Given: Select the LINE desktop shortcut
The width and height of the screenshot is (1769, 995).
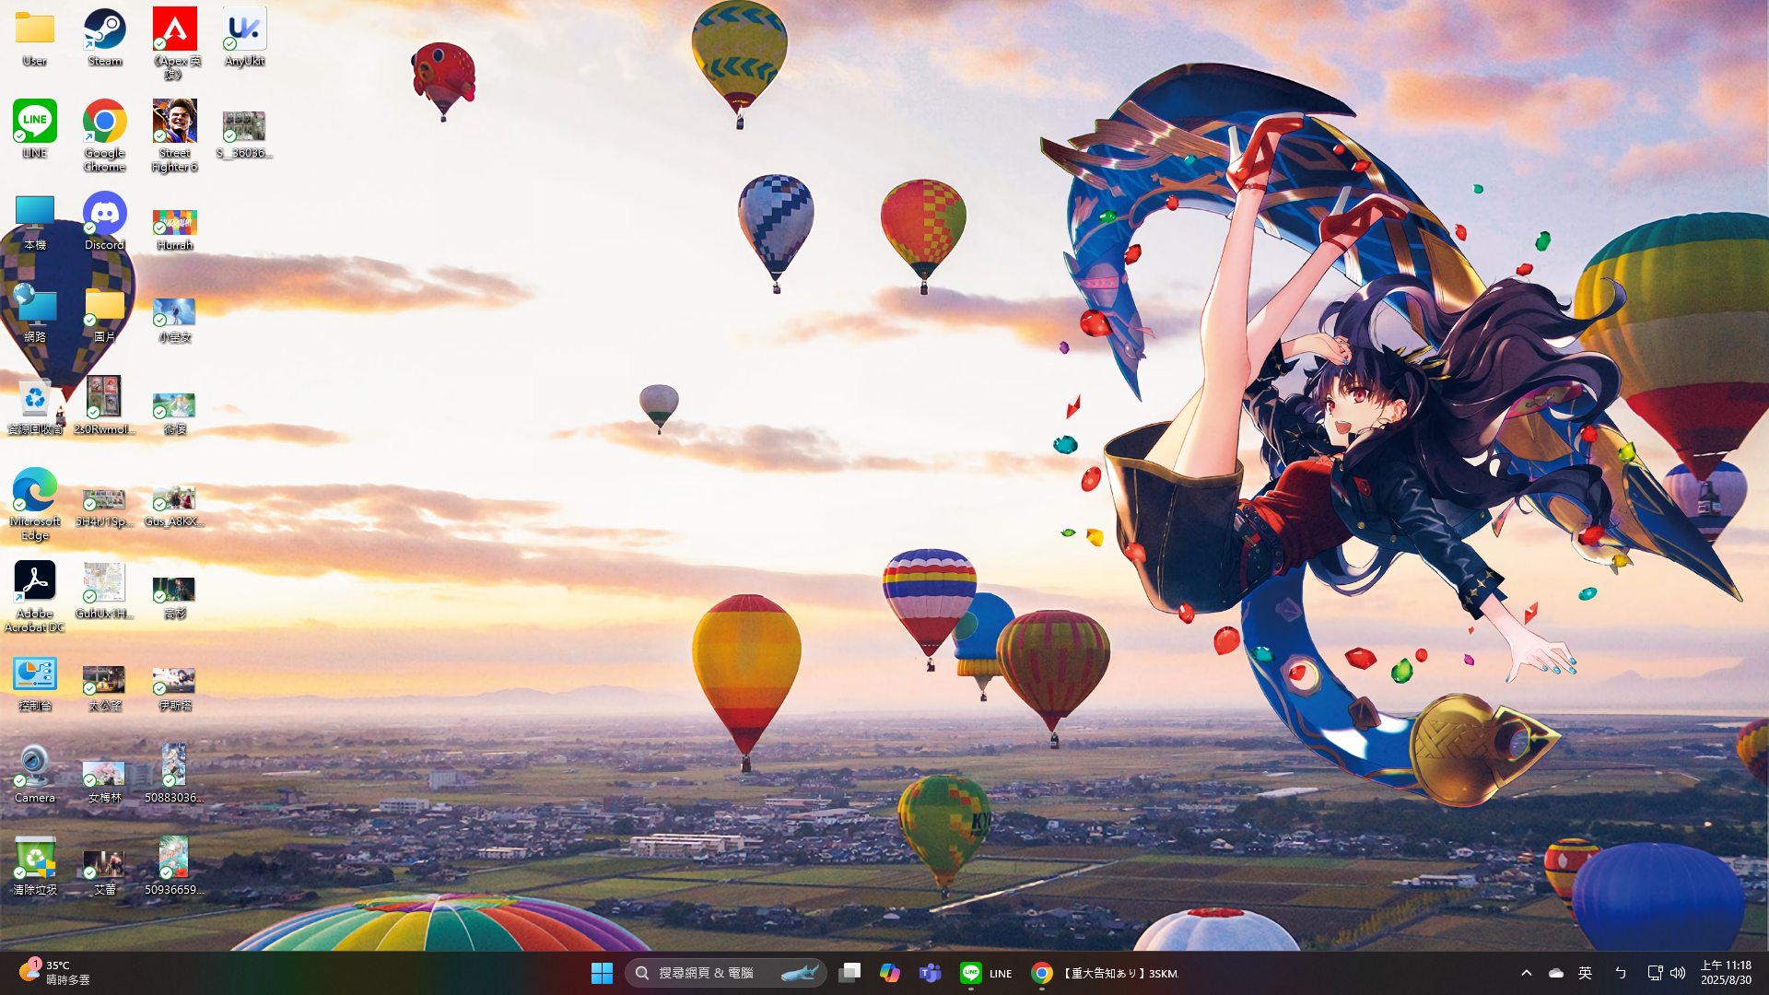Looking at the screenshot, I should pos(35,129).
